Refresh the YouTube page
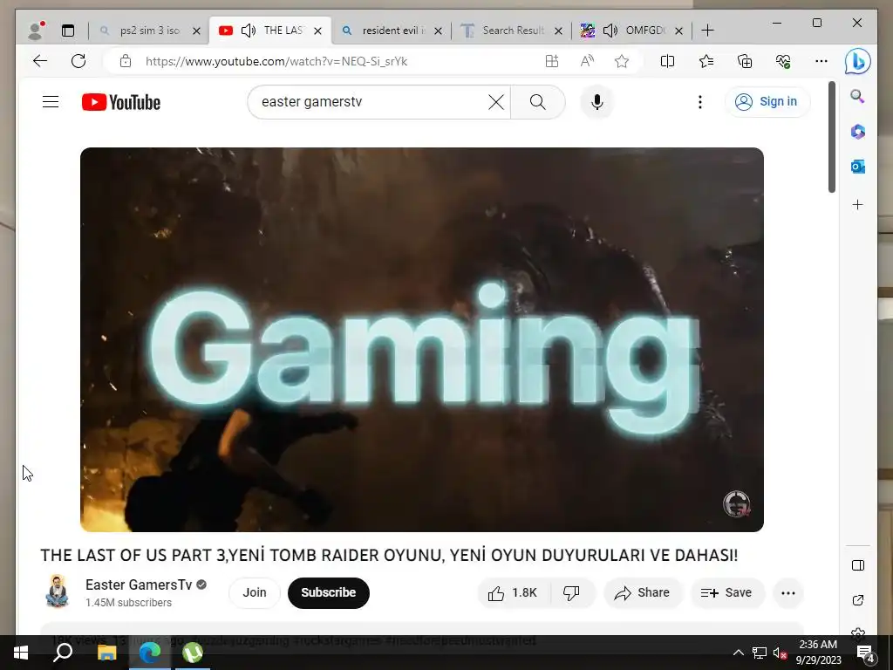 pyautogui.click(x=78, y=61)
